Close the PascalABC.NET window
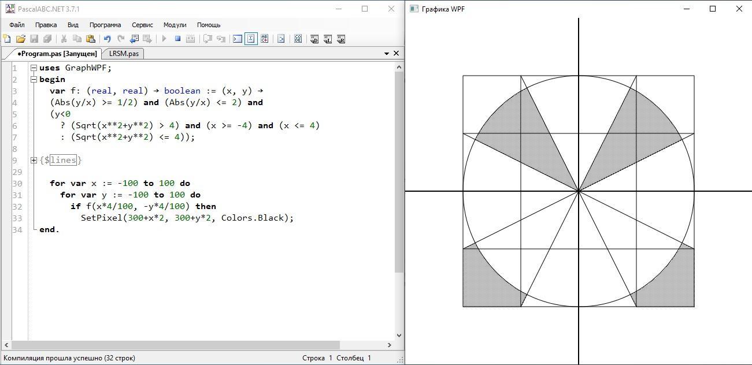The width and height of the screenshot is (752, 365). [x=391, y=9]
